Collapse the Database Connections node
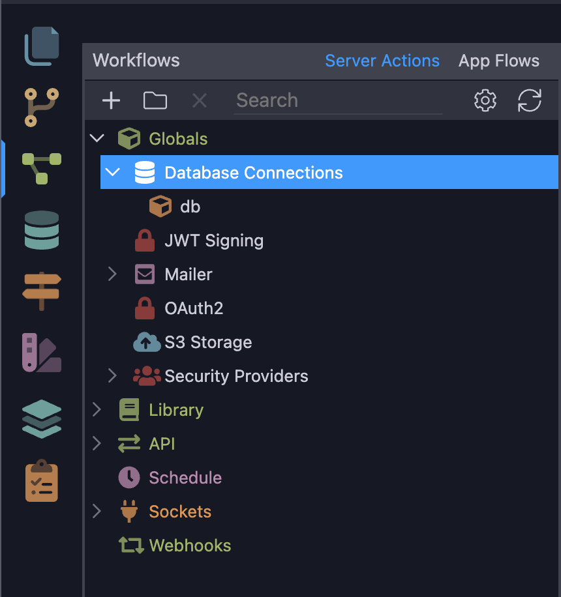 [113, 172]
